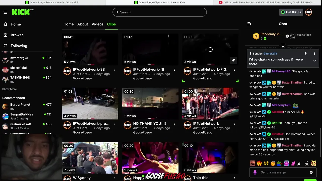322x181 pixels.
Task: Expand the gifter leaderboard arrow
Action: pyautogui.click(x=283, y=46)
